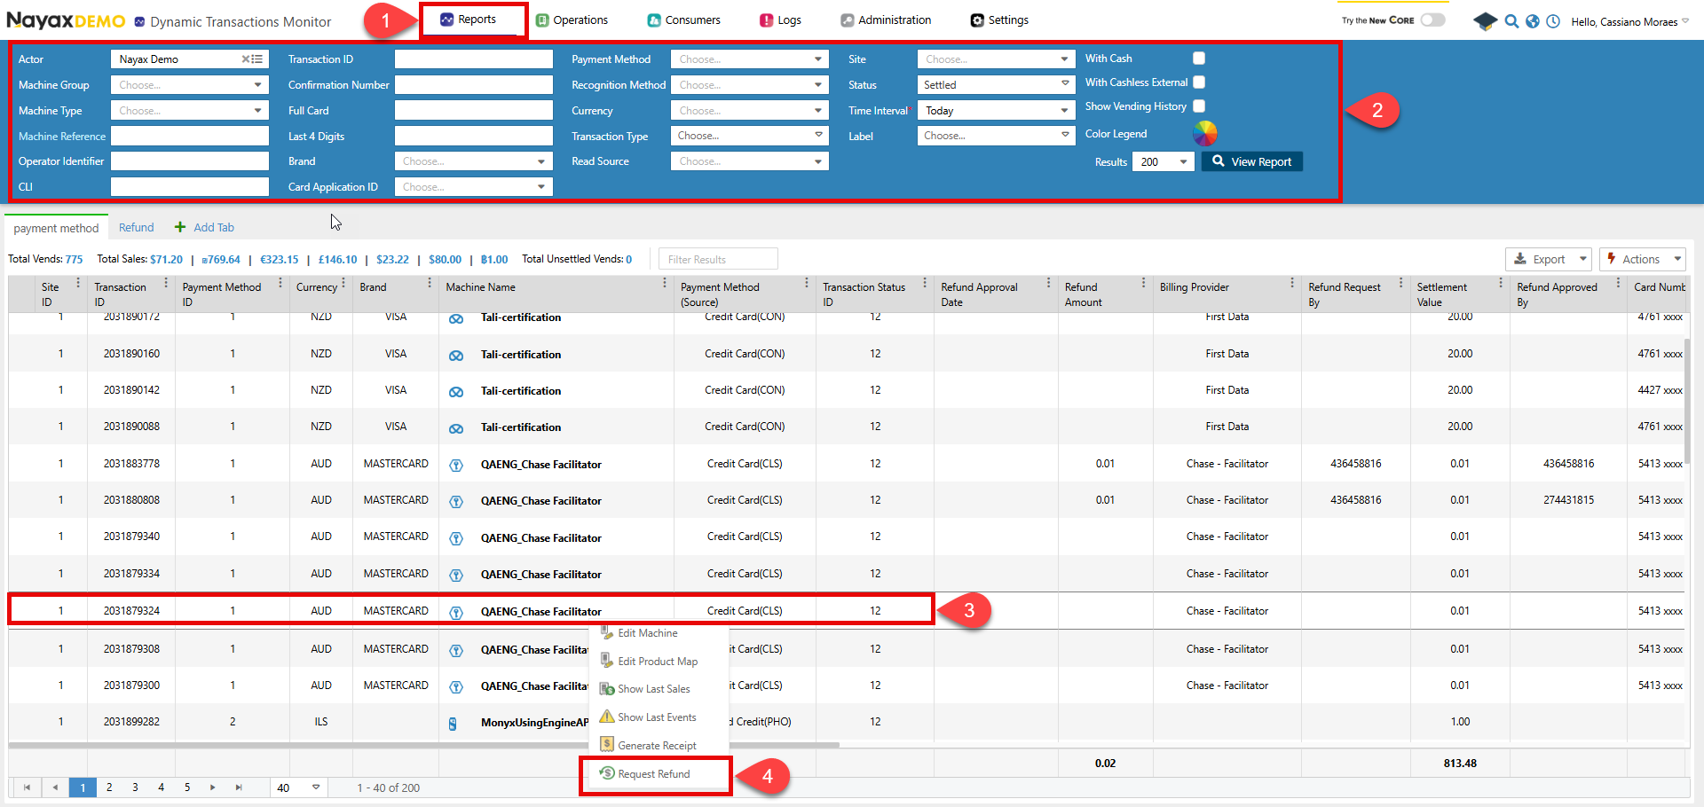Select Request Refund in context menu
1704x807 pixels.
654,774
